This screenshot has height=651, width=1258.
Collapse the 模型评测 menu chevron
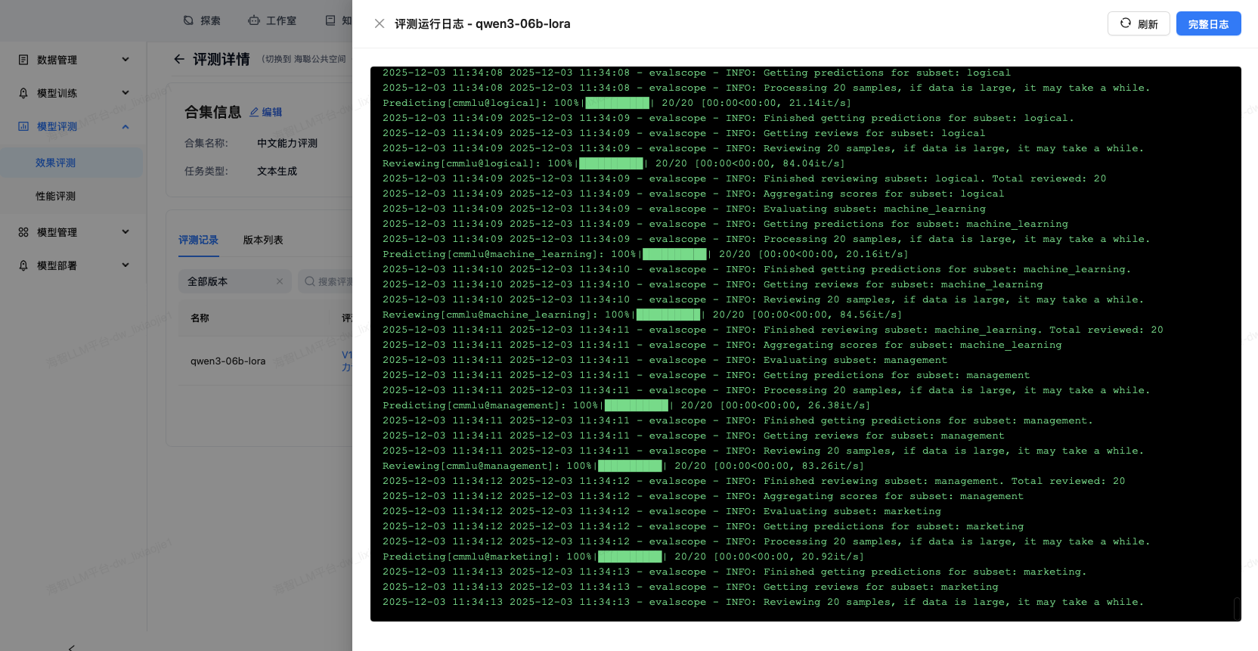click(x=125, y=126)
